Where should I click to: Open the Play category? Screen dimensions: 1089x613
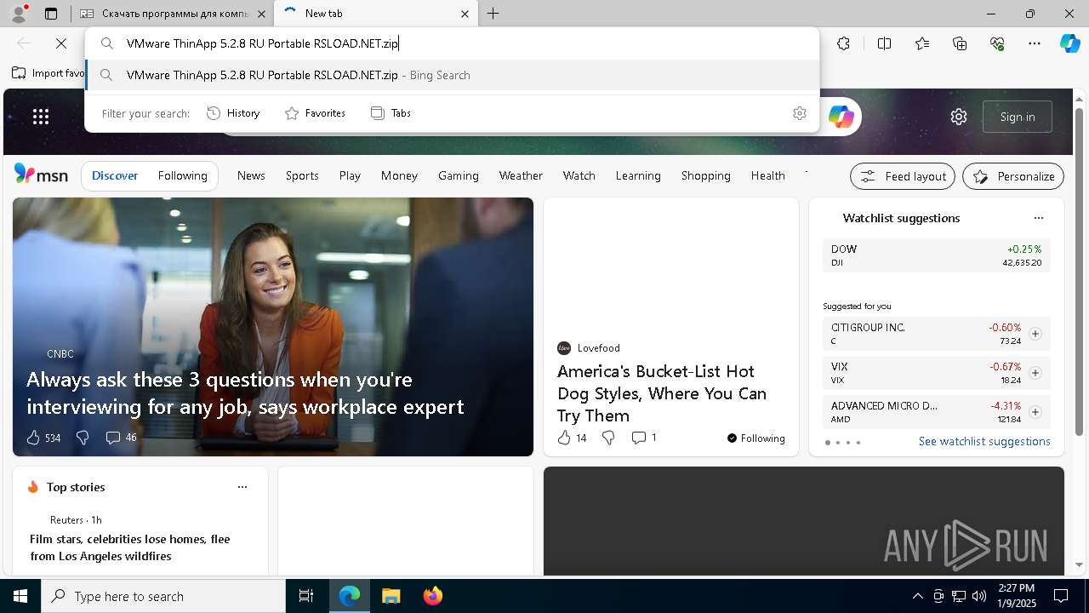tap(350, 175)
